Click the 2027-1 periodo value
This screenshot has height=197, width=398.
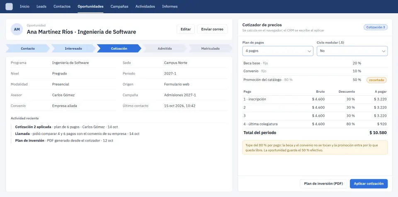pyautogui.click(x=170, y=74)
